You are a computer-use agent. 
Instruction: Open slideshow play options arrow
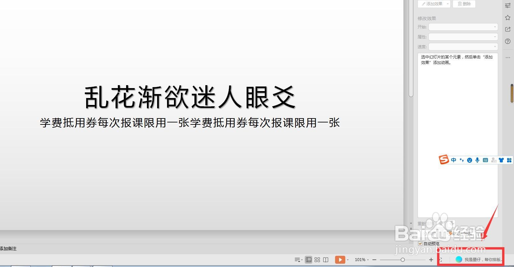click(x=348, y=260)
